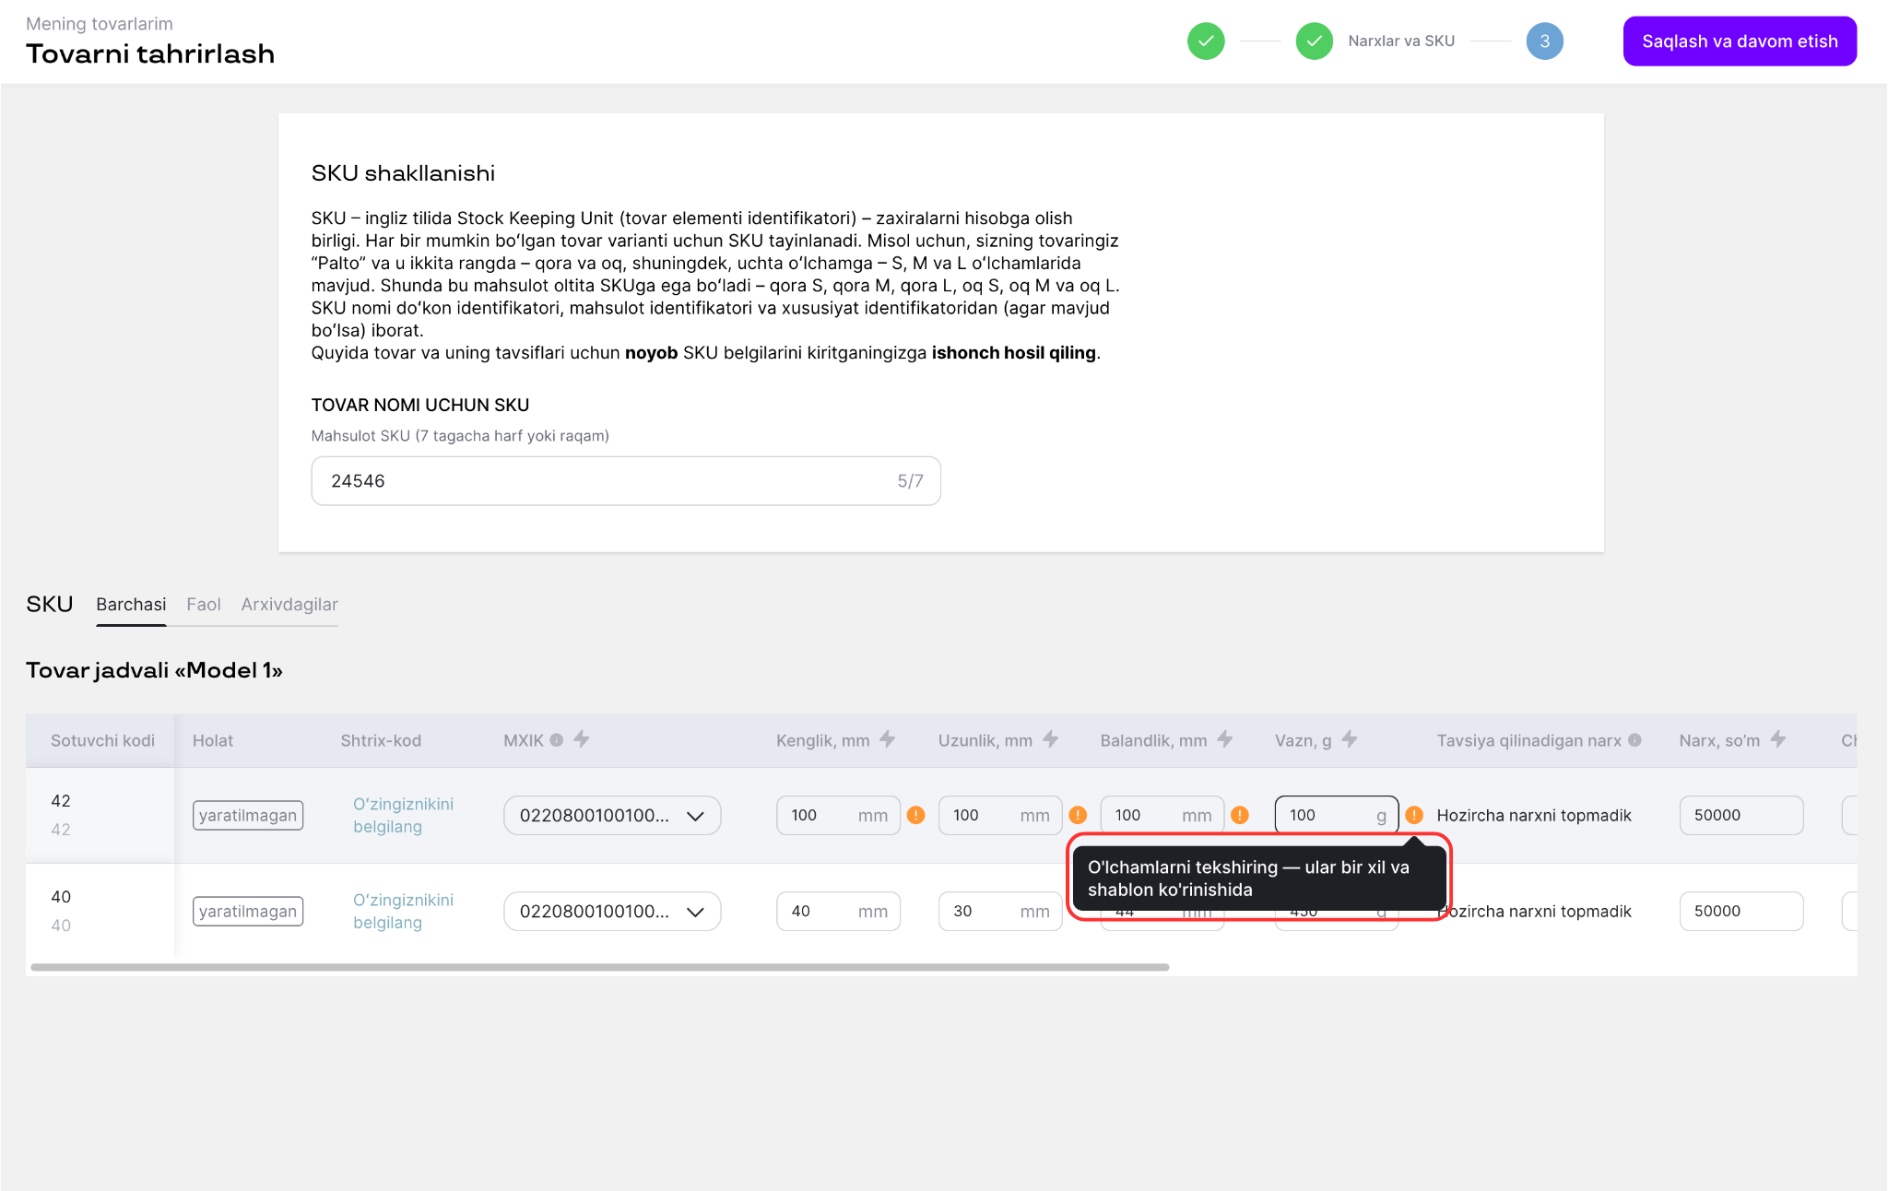This screenshot has height=1191, width=1888.
Task: Click Uzunlik field in row 40
Action: click(1000, 911)
